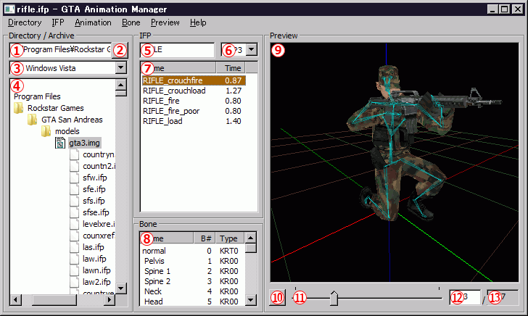
Task: Select the Neck bone row
Action: point(191,291)
